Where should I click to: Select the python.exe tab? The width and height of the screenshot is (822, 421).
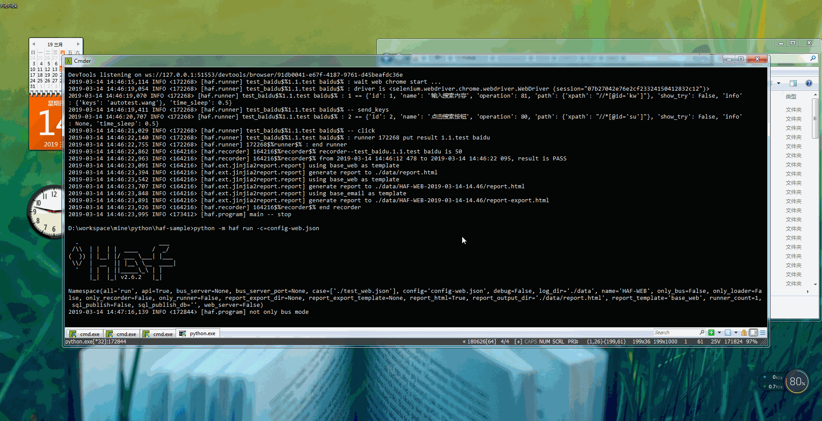click(198, 333)
